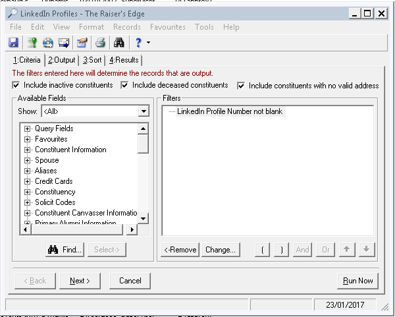Click the right arrow of horizontal scrollbar
395x317 pixels.
click(132, 229)
